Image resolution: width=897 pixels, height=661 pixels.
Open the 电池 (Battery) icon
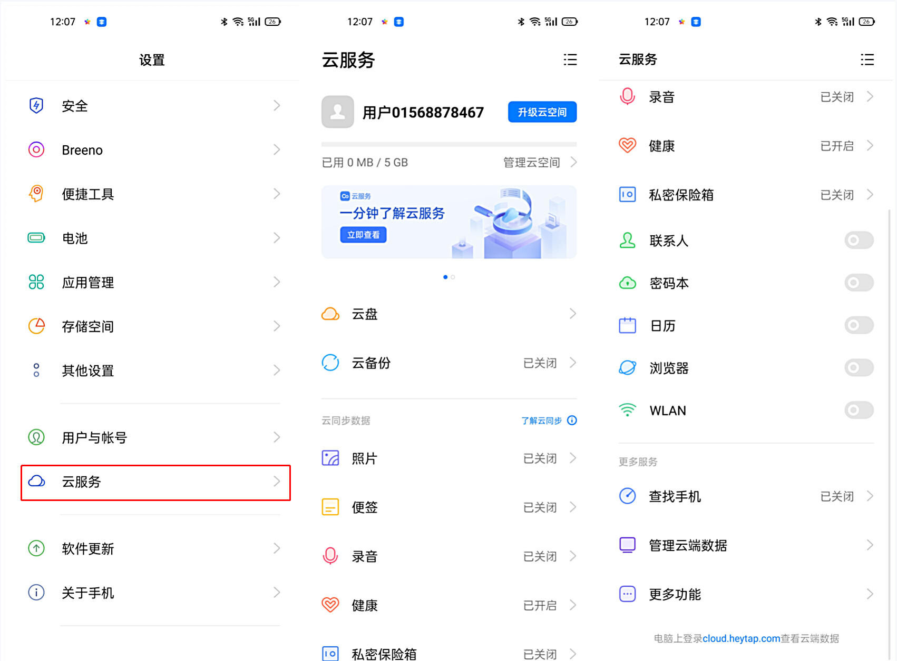pyautogui.click(x=35, y=238)
